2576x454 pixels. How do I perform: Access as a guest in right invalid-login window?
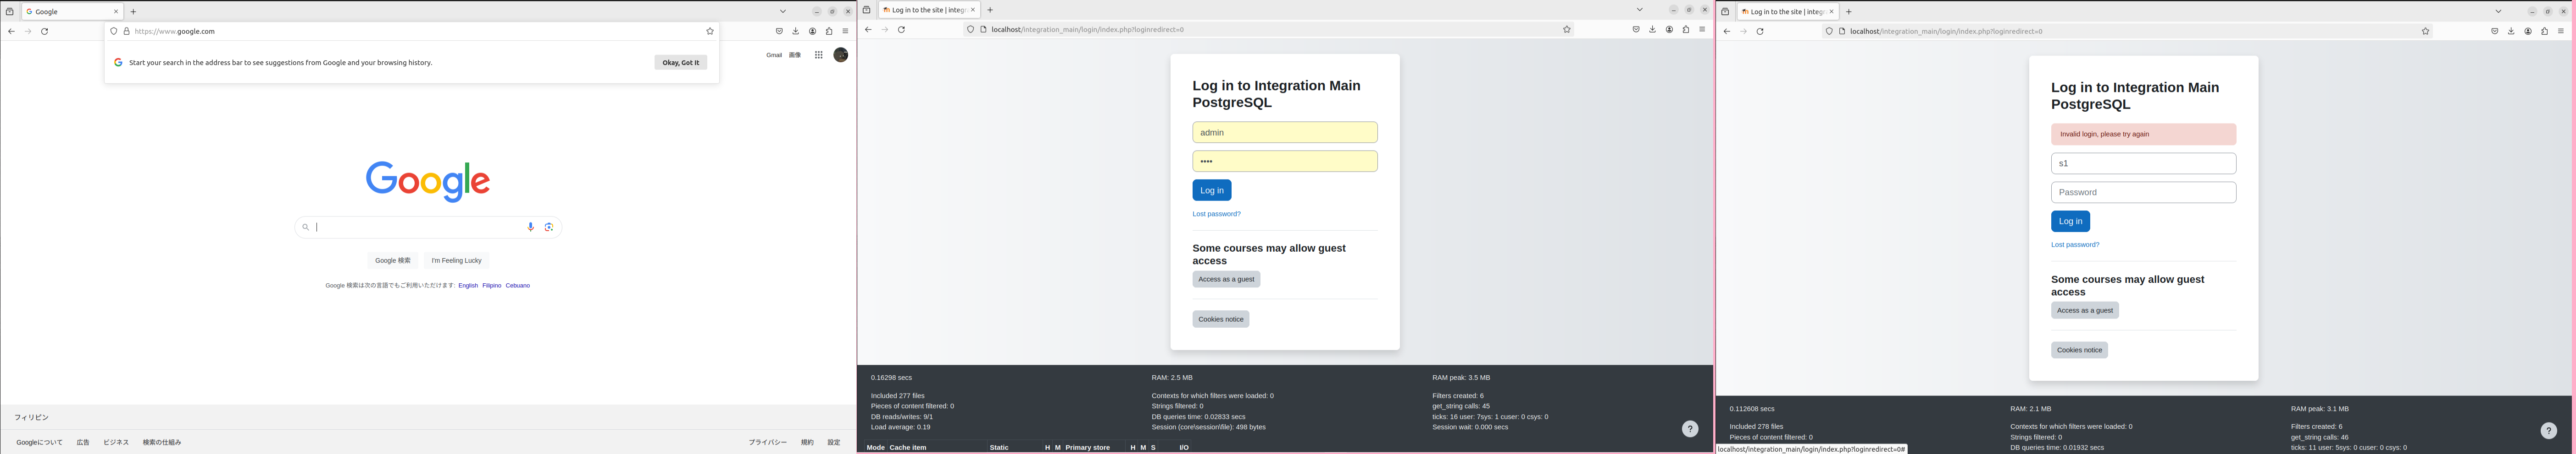2085,310
